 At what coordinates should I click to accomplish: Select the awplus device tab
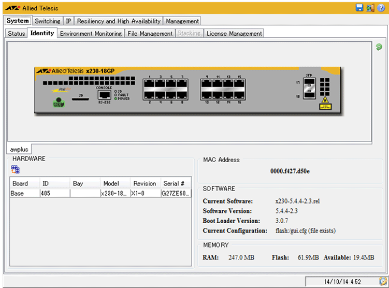(19, 149)
